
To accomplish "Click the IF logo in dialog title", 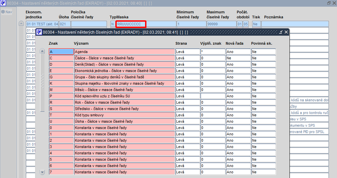I will tap(39, 32).
